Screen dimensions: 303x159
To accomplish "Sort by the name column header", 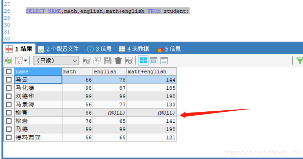I will (x=38, y=71).
